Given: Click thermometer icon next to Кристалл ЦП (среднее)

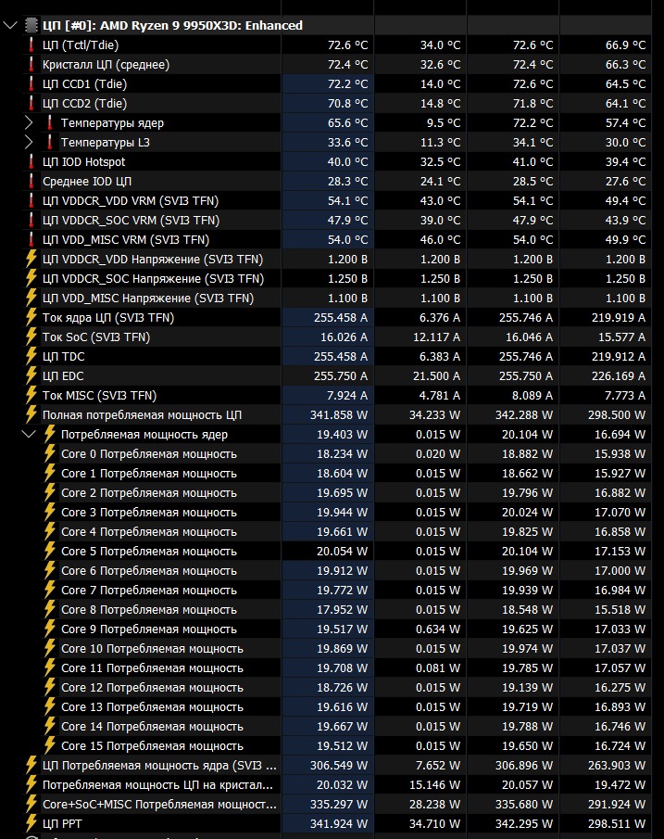Looking at the screenshot, I should (x=31, y=64).
